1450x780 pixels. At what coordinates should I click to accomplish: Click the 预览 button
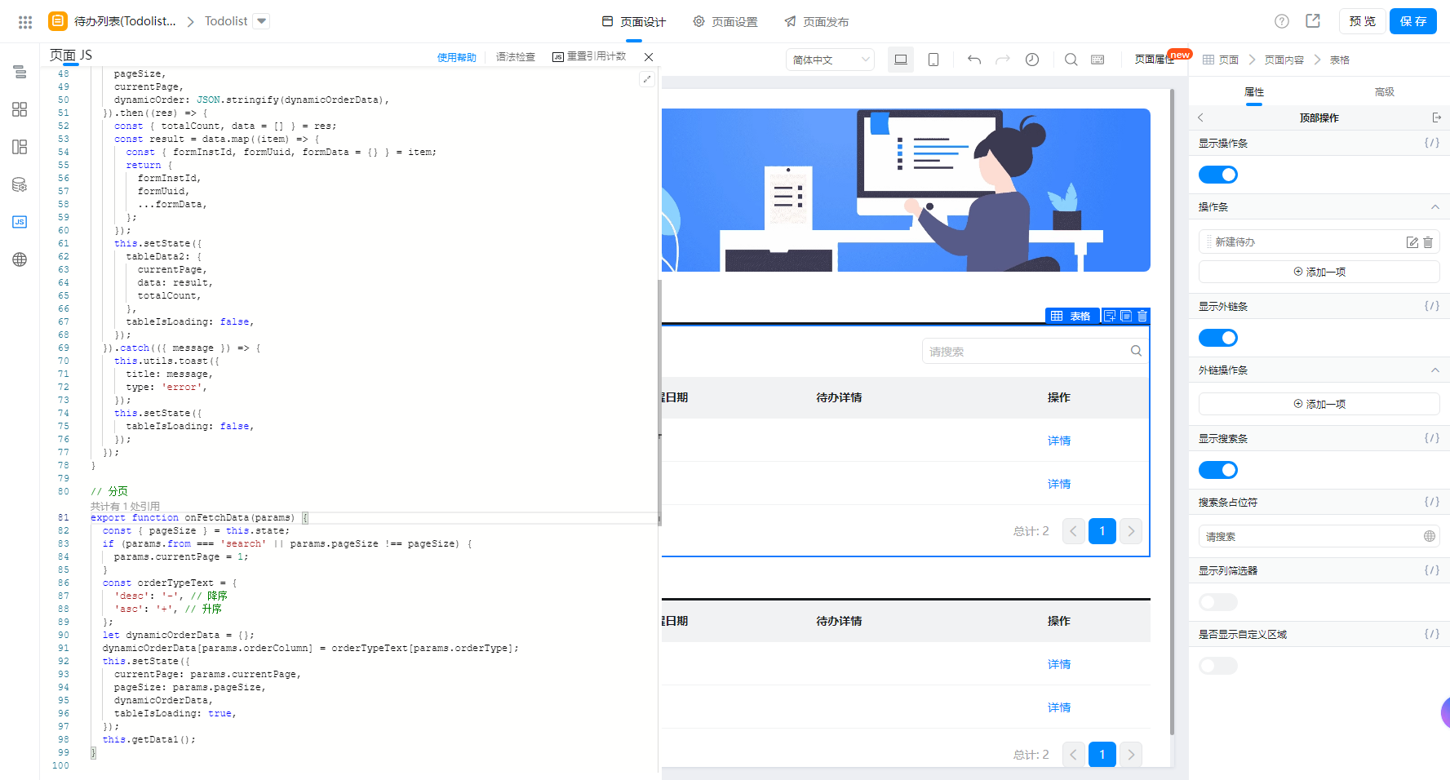[1363, 21]
